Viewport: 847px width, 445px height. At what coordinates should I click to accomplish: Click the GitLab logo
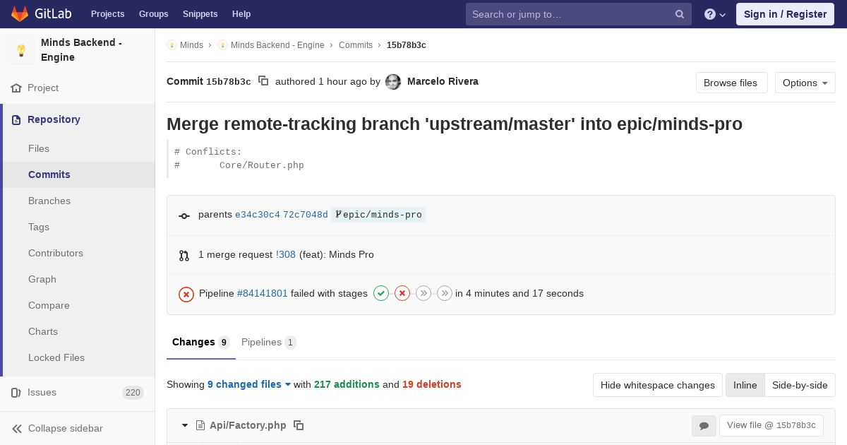pyautogui.click(x=41, y=13)
